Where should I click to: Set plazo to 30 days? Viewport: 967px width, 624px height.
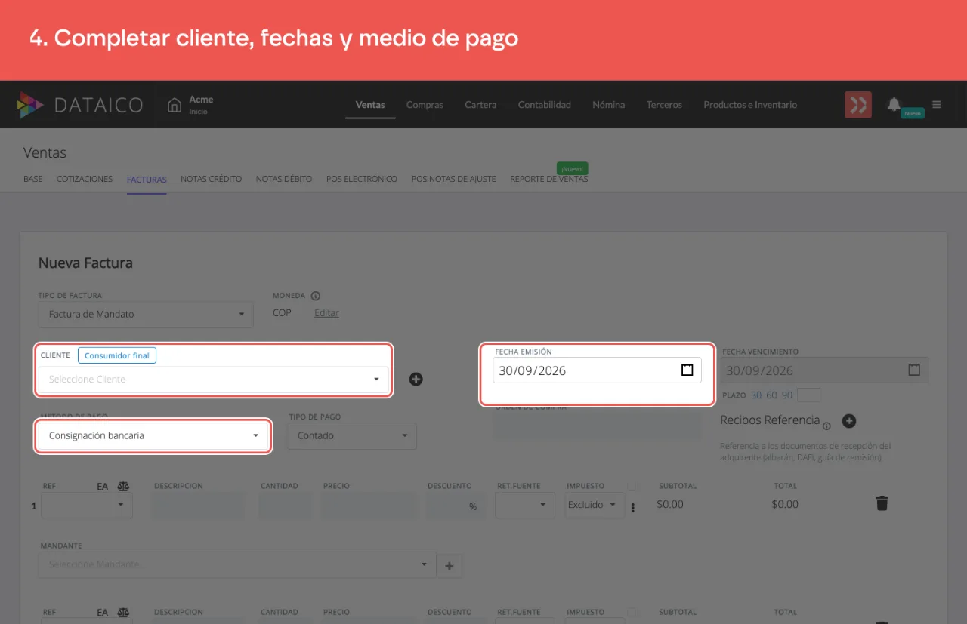(756, 395)
